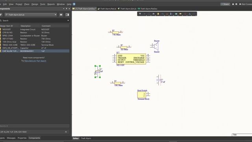Click the home icon near Share
This screenshot has height=142, width=252.
pyautogui.click(x=233, y=4)
